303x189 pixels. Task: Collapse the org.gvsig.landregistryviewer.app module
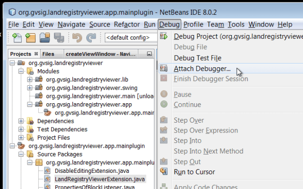pyautogui.click(x=29, y=105)
